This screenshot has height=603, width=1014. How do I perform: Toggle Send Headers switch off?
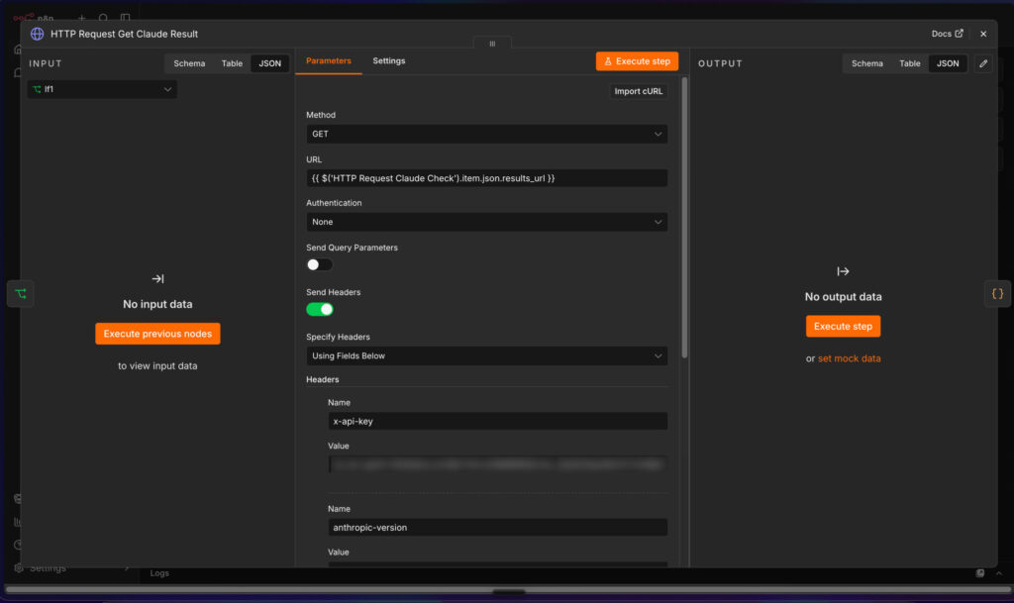point(320,309)
